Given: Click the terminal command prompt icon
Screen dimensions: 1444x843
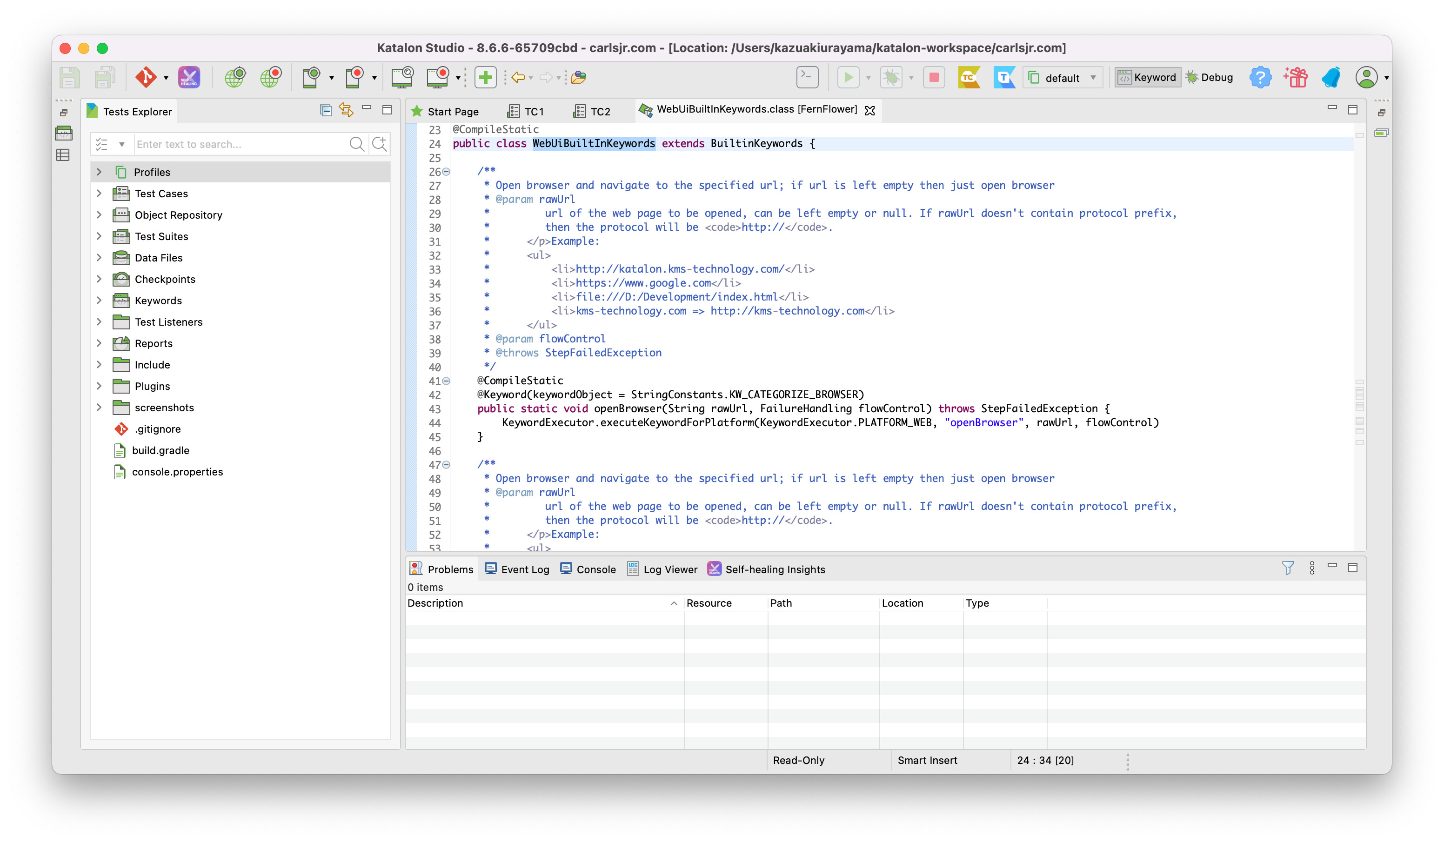Looking at the screenshot, I should tap(807, 77).
